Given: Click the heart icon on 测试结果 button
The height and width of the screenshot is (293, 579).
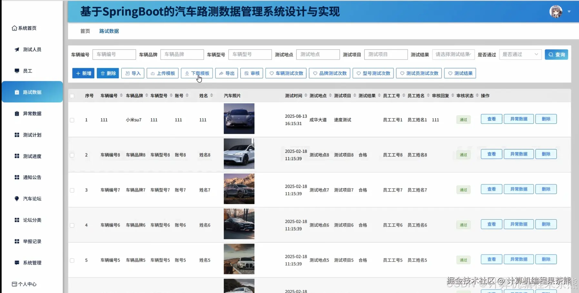Looking at the screenshot, I should [450, 74].
